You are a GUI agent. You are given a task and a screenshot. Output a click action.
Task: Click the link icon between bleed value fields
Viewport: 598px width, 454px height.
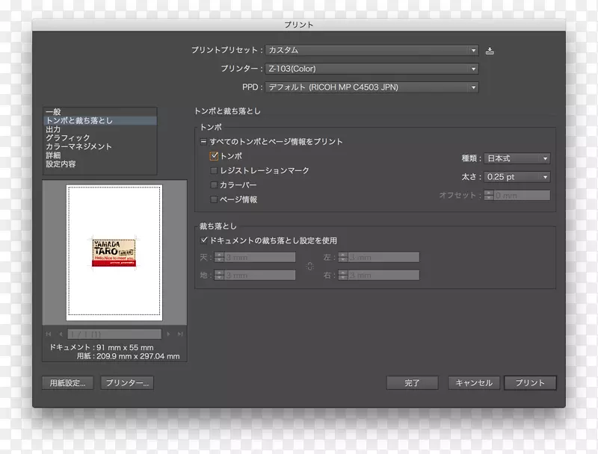[310, 267]
